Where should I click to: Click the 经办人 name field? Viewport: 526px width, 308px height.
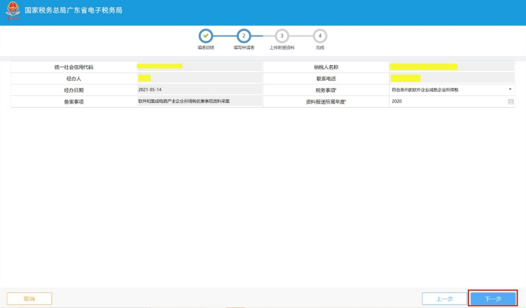200,78
